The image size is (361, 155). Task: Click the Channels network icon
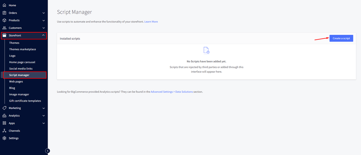[x=4, y=131]
